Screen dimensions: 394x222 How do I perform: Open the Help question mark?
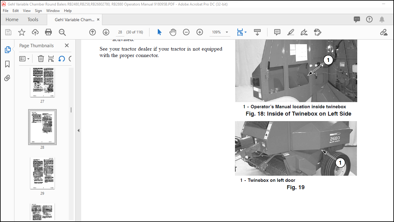369,19
